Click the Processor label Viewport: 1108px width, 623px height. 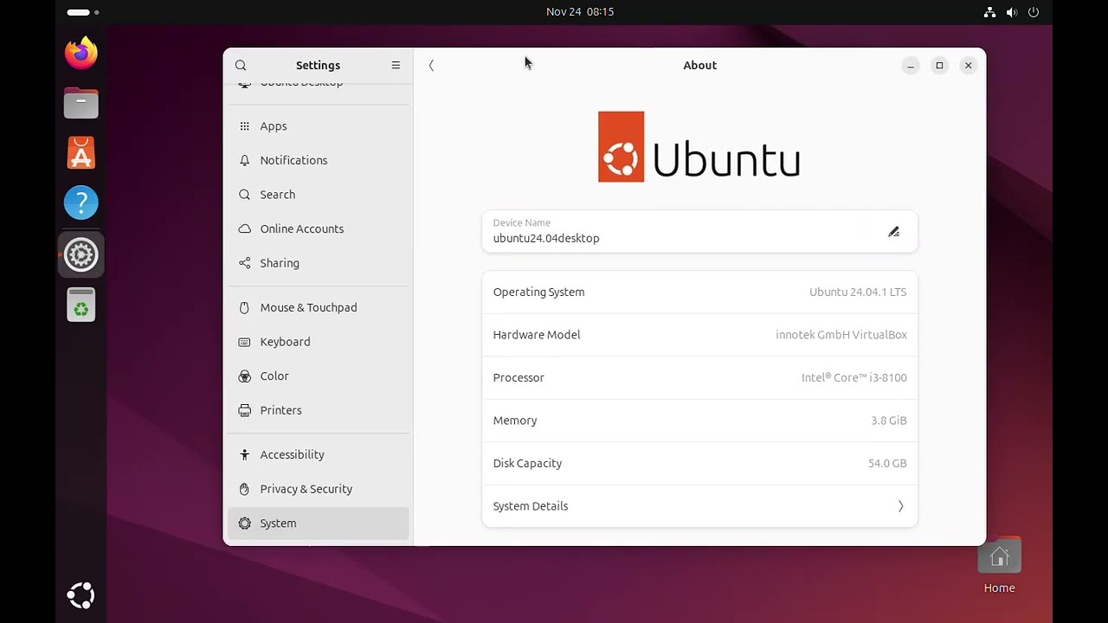[x=519, y=377]
